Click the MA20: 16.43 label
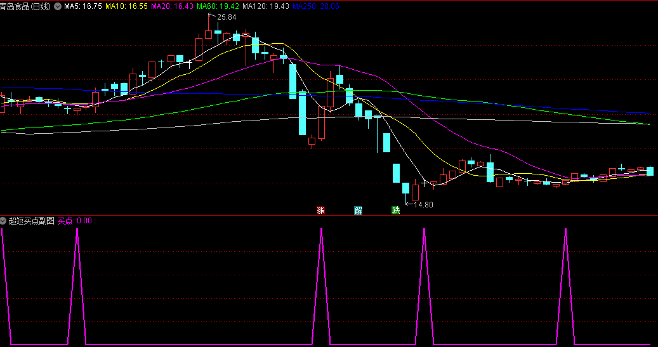The image size is (658, 347). 172,7
